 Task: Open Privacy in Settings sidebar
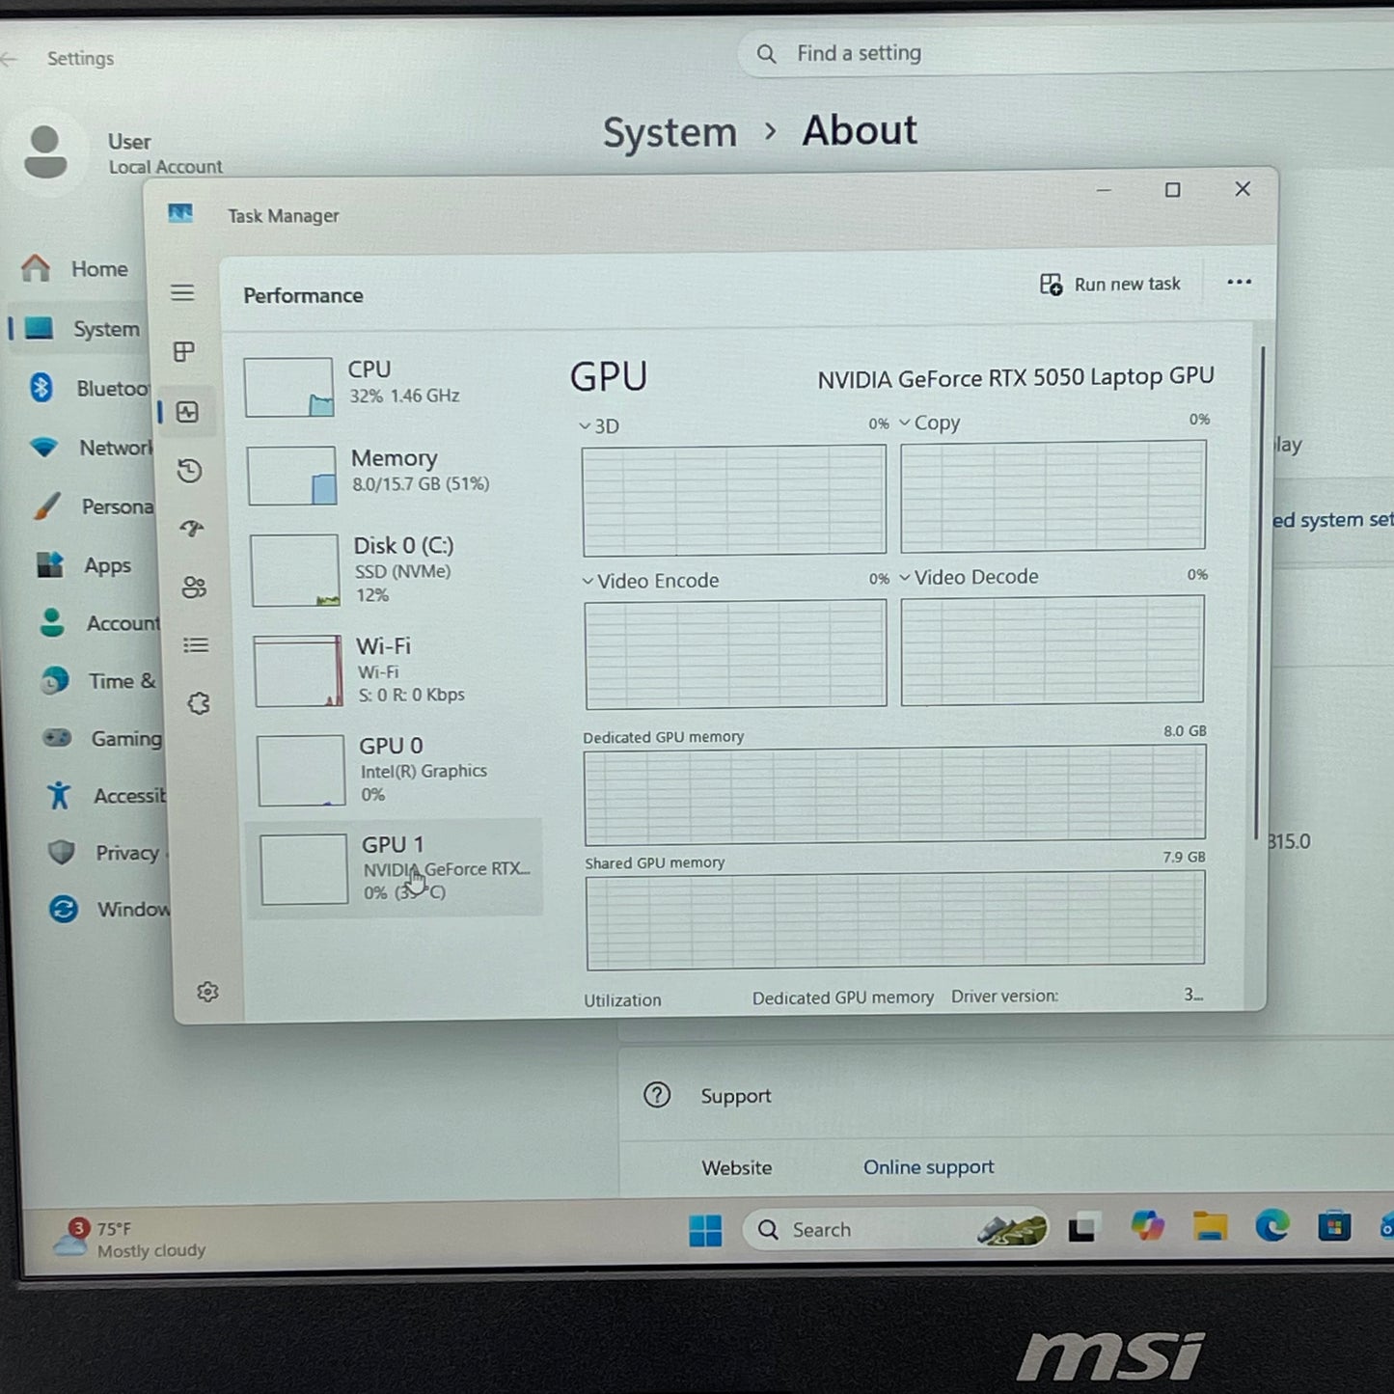[104, 853]
